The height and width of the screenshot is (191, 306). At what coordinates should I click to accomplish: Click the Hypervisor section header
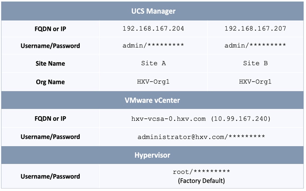[153, 155]
